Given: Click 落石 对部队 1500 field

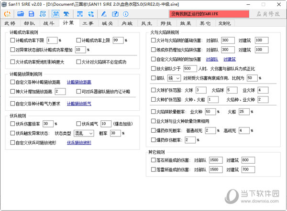Looking at the screenshot, I should [x=216, y=160].
